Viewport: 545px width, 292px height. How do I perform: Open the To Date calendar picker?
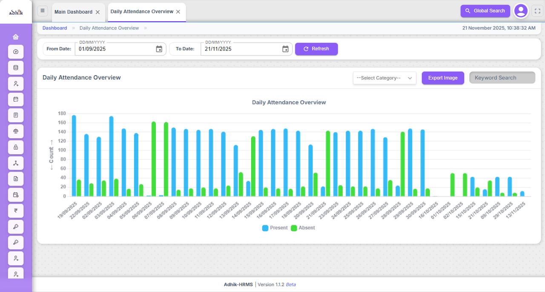pos(285,49)
